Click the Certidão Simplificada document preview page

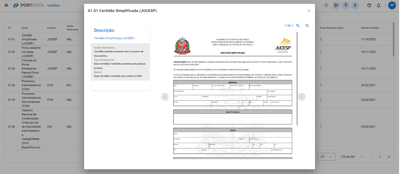[233, 95]
